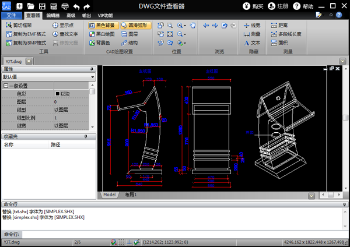Switch to the 编辑器 ribbon tab
Image resolution: width=350 pixels, height=247 pixels.
pyautogui.click(x=53, y=16)
